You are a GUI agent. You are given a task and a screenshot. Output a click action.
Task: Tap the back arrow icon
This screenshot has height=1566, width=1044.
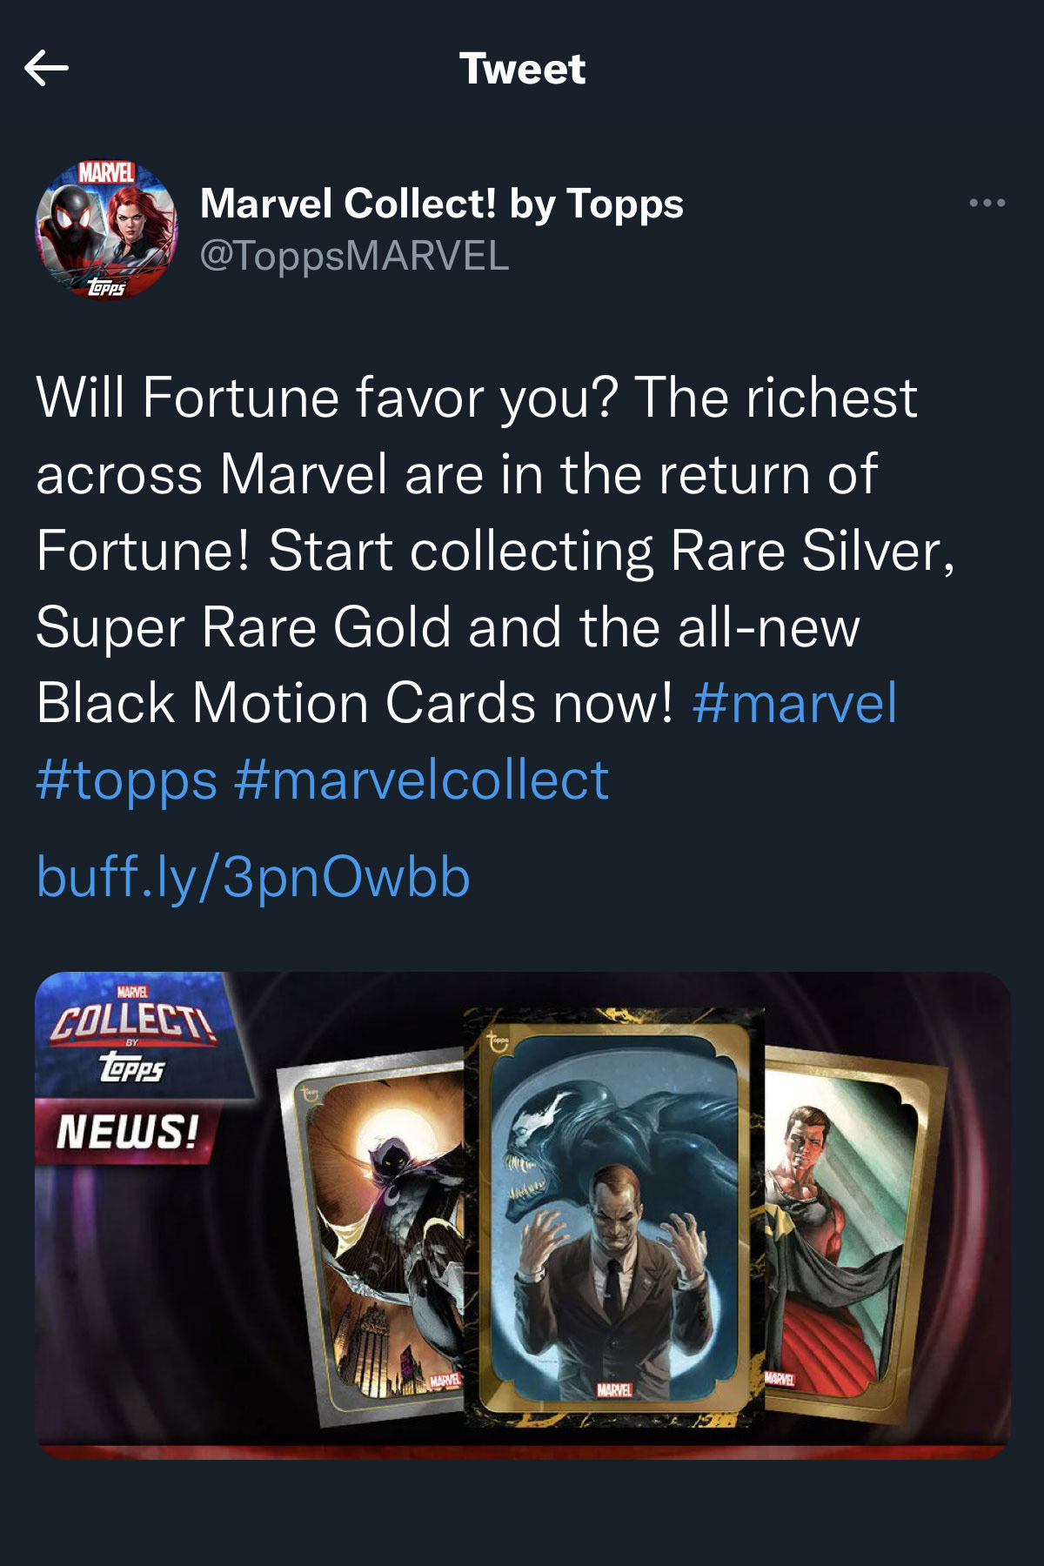tap(47, 68)
